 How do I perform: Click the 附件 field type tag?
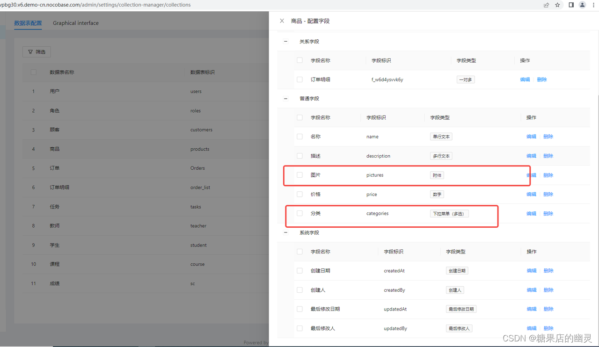point(437,175)
